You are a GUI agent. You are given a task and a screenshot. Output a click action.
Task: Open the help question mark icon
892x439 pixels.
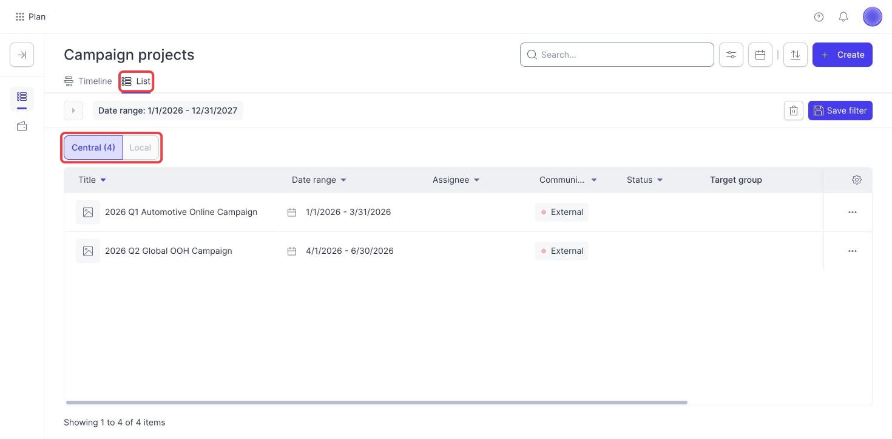pos(819,17)
